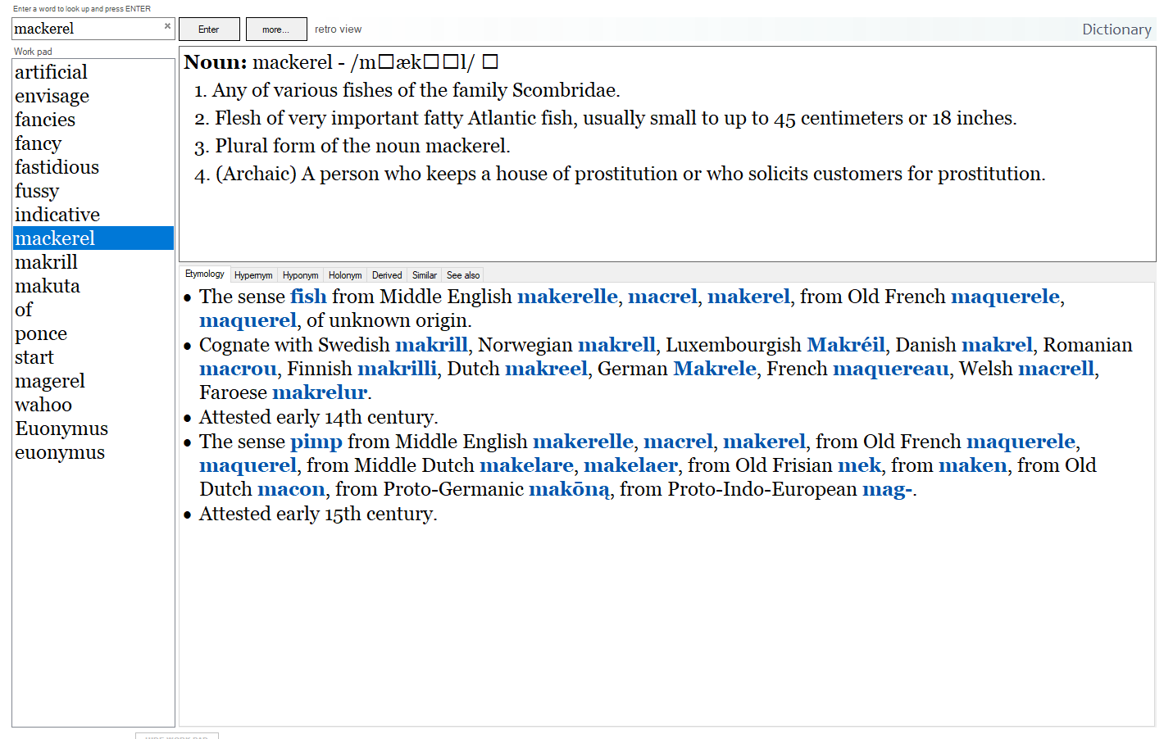Viewport: 1164px width, 739px height.
Task: Open Dutch 'makreel' link
Action: pyautogui.click(x=546, y=369)
